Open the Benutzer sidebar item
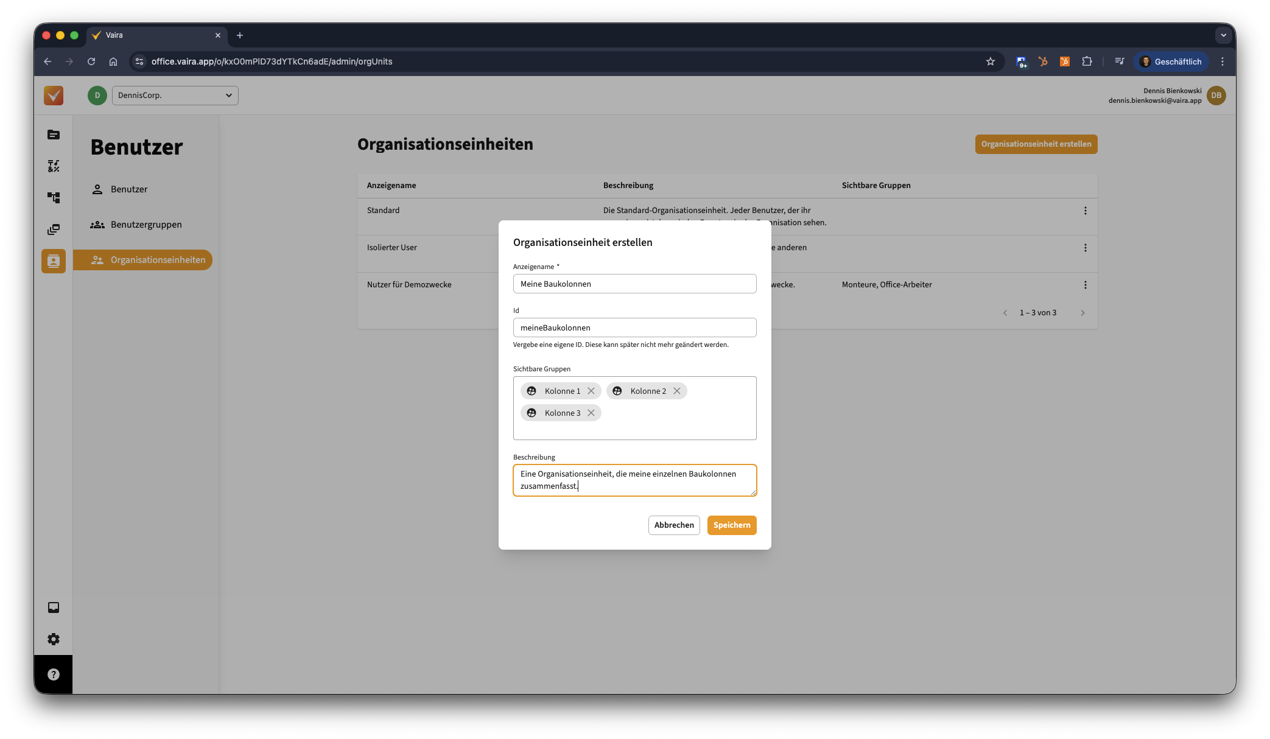Image resolution: width=1270 pixels, height=739 pixels. click(x=128, y=189)
